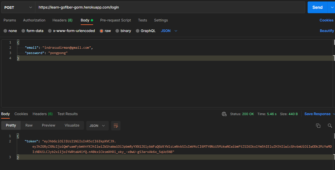Image resolution: width=335 pixels, height=170 pixels.
Task: Open the POST method dropdown
Action: (x=18, y=7)
